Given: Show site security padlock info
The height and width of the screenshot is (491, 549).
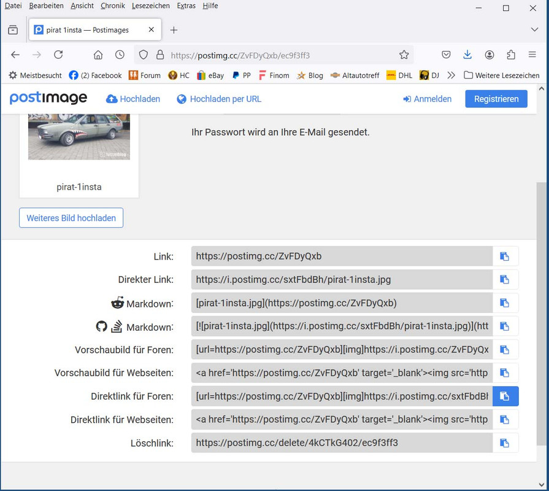Looking at the screenshot, I should tap(160, 55).
